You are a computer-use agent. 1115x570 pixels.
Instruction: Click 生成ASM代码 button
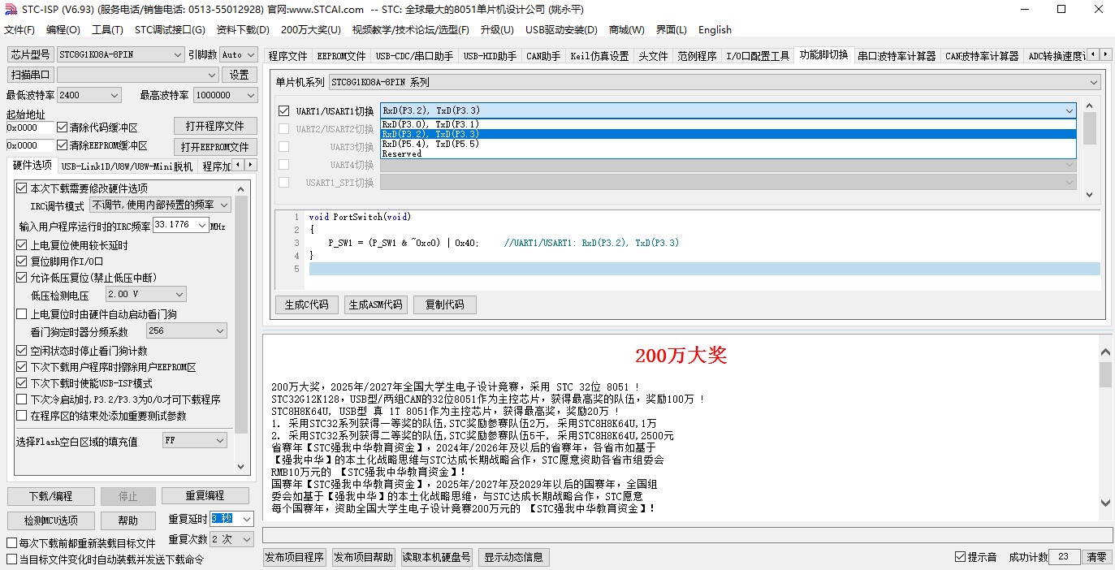tap(375, 305)
